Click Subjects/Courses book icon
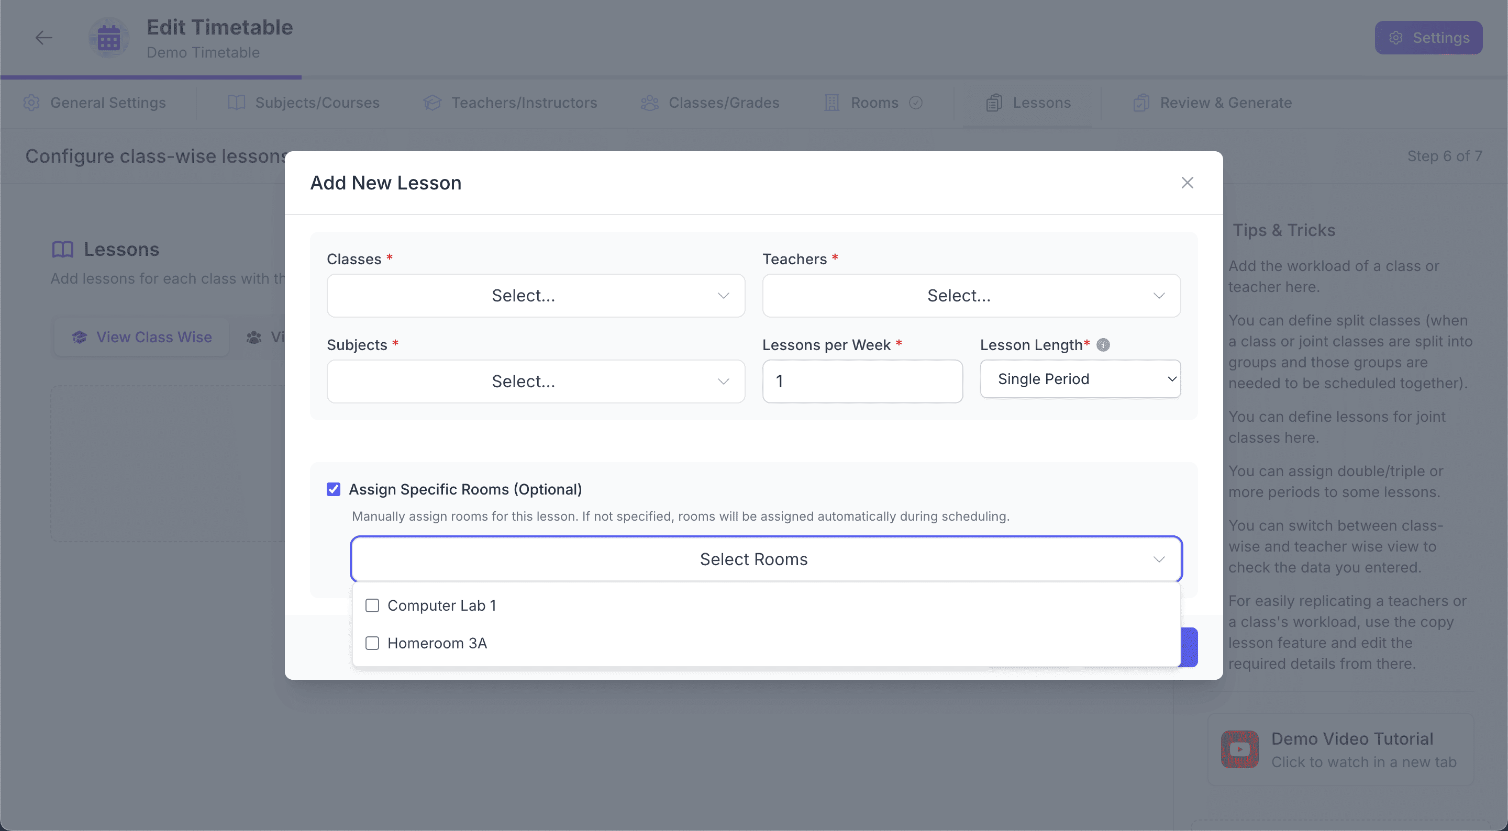The height and width of the screenshot is (831, 1508). (x=237, y=103)
